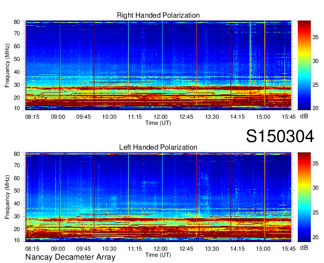Click the "35" dB tick on the Right Handed colorbar
324x263 pixels.
click(x=315, y=37)
